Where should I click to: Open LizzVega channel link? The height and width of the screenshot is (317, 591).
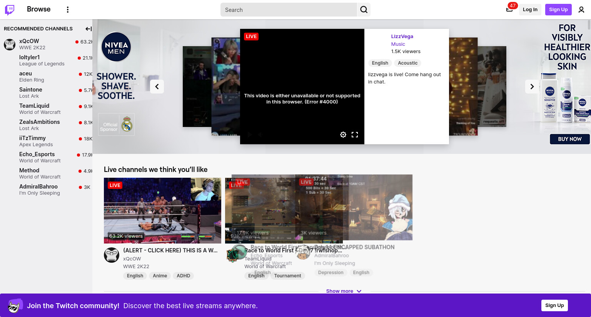pos(402,37)
